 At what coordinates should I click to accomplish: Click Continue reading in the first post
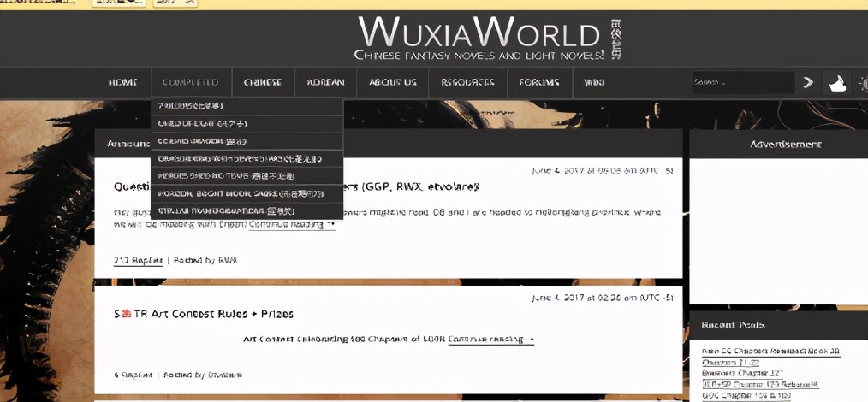coord(292,224)
